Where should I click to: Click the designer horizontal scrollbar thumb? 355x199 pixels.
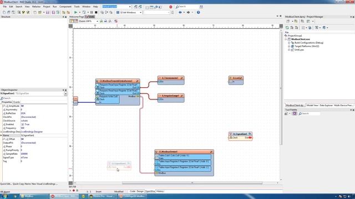coord(192,183)
